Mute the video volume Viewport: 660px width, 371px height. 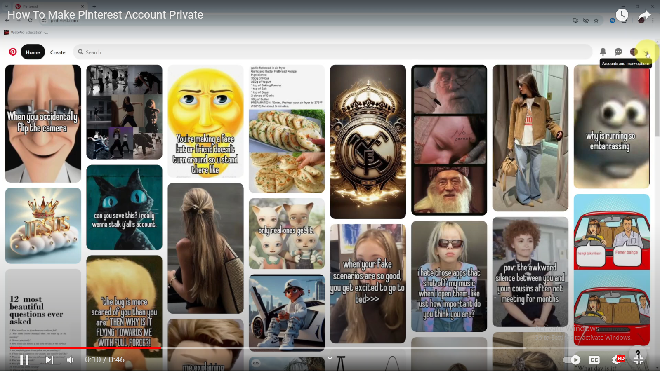pos(71,360)
